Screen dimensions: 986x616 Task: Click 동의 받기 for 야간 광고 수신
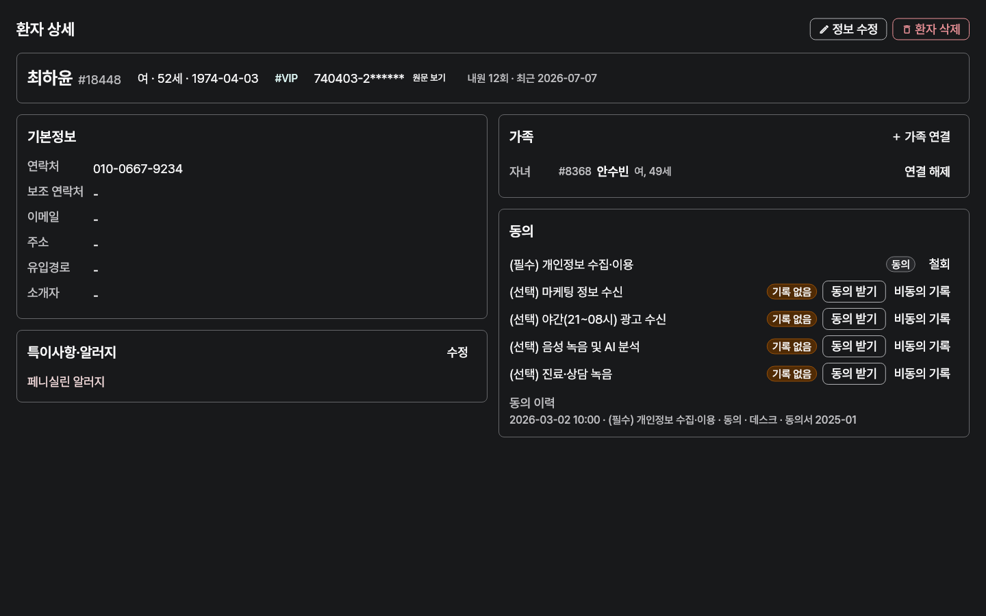(x=854, y=319)
